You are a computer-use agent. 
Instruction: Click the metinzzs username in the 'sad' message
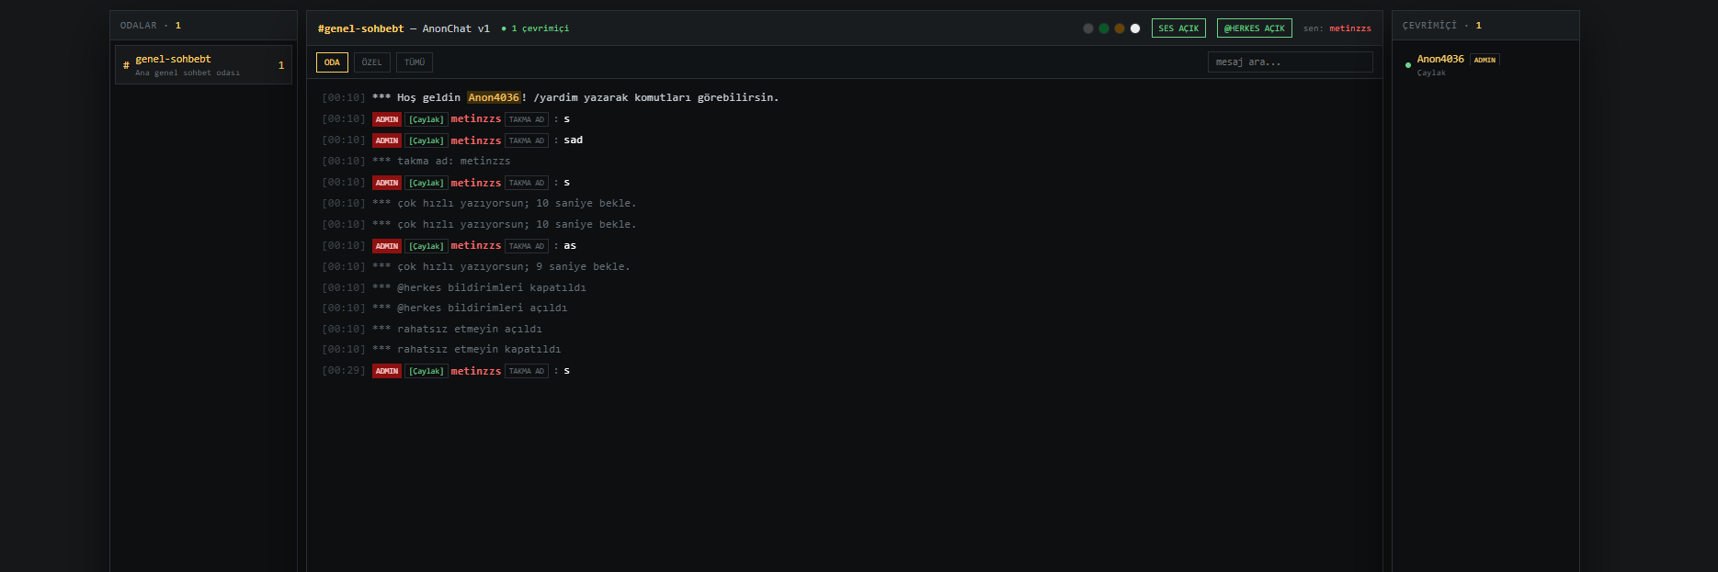coord(476,140)
